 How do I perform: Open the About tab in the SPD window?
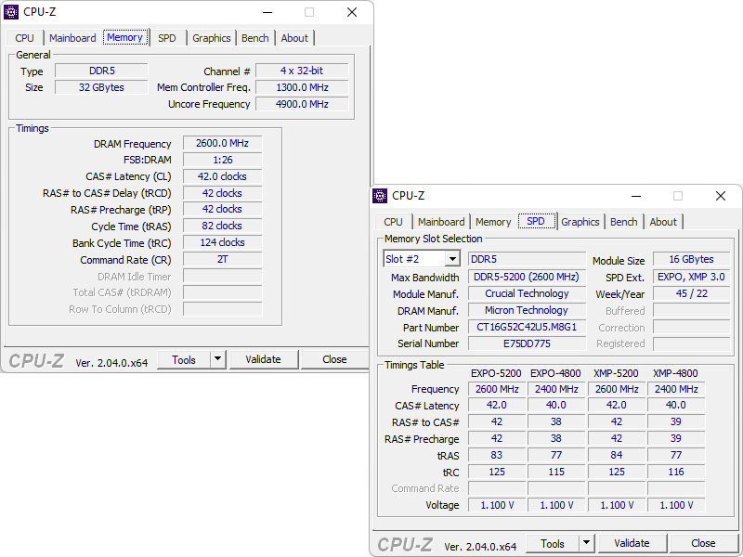[x=663, y=222]
